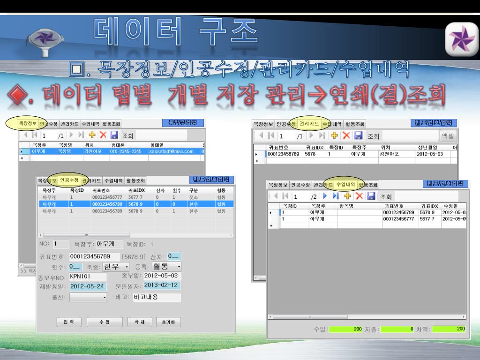Click the 초기화 reset button

pos(168,322)
